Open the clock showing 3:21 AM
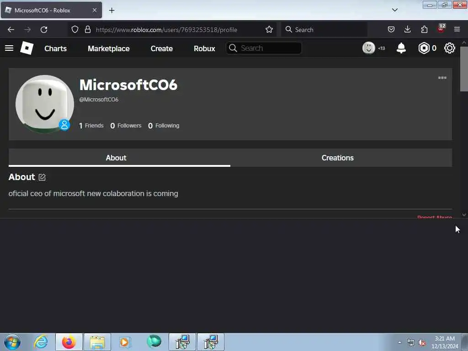Screen dimensions: 468x351 (x=445, y=342)
